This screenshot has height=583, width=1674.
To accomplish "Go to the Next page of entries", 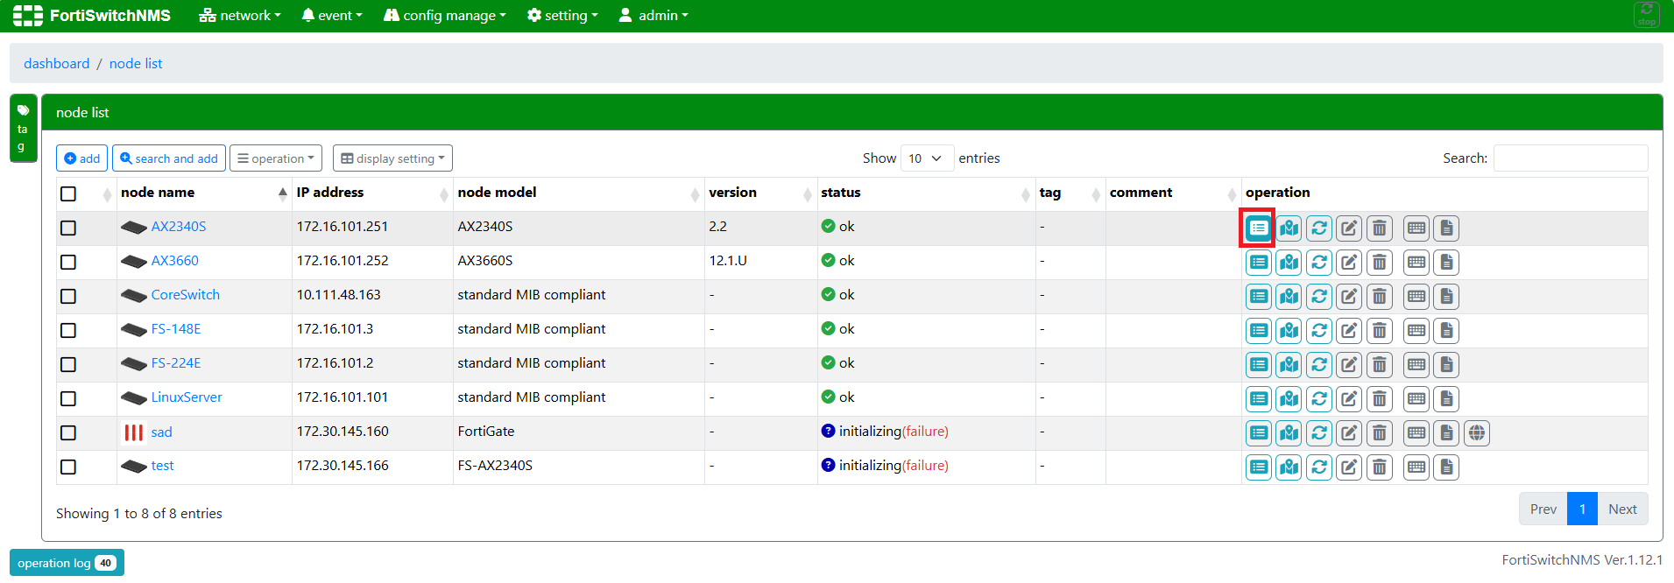I will click(x=1622, y=509).
